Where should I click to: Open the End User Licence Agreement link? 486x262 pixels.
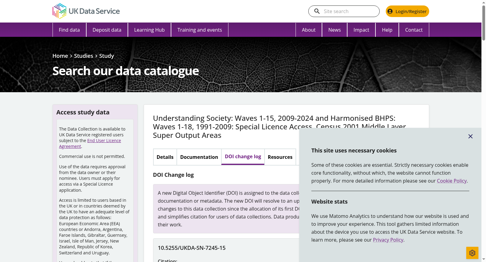(x=90, y=143)
